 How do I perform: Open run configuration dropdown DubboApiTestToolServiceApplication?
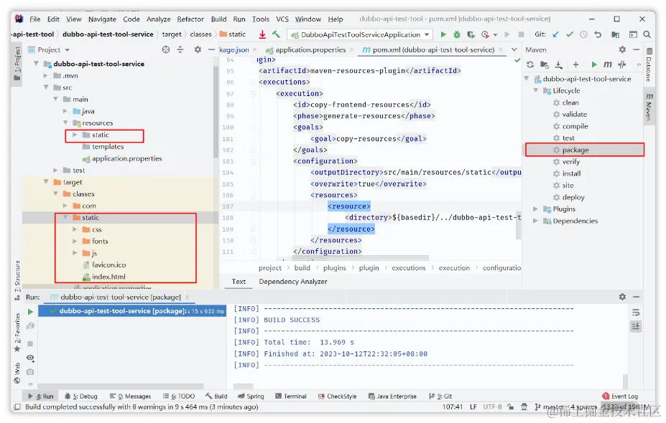(360, 34)
